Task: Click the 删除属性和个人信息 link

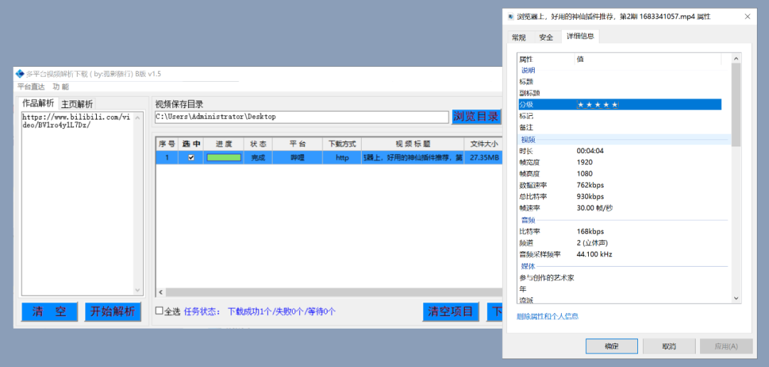Action: pos(548,317)
